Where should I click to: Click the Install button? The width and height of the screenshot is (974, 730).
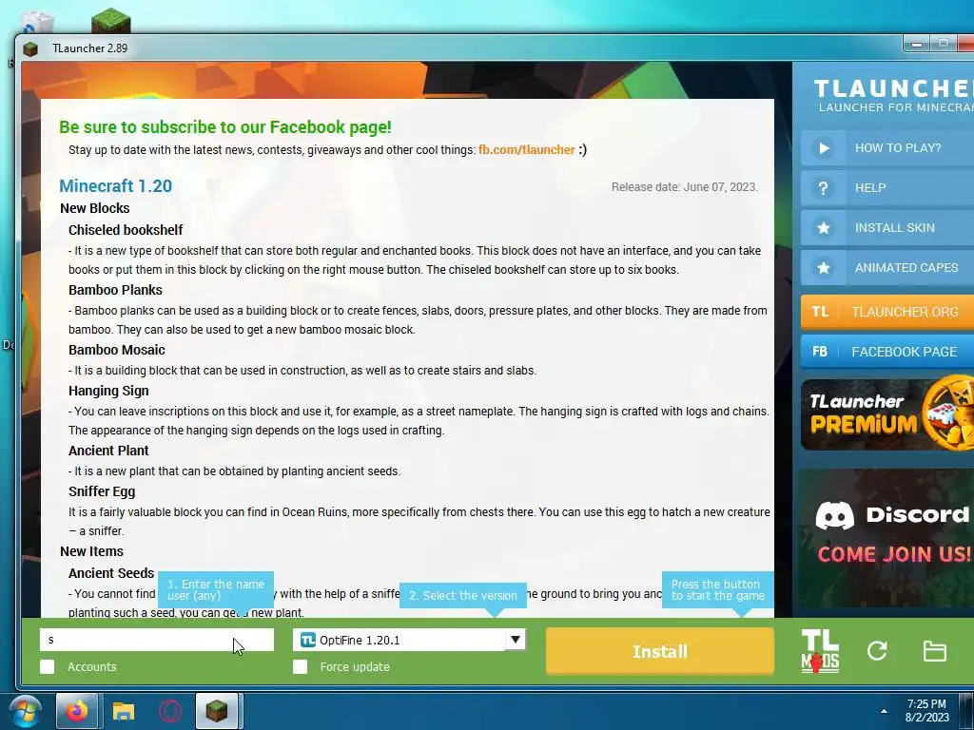coord(660,651)
